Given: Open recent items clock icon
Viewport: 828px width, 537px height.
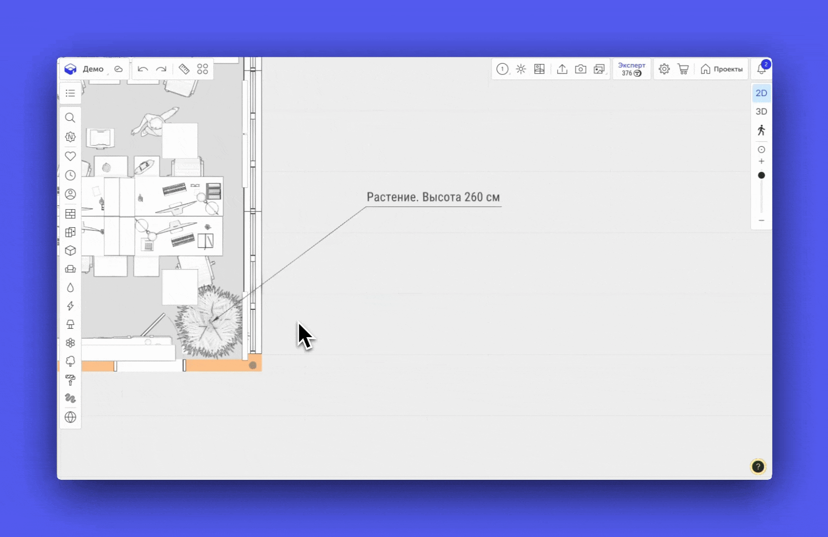Looking at the screenshot, I should 70,175.
